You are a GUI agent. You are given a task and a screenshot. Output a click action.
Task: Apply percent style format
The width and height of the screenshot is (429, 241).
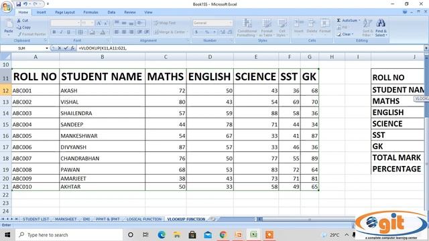pos(207,32)
